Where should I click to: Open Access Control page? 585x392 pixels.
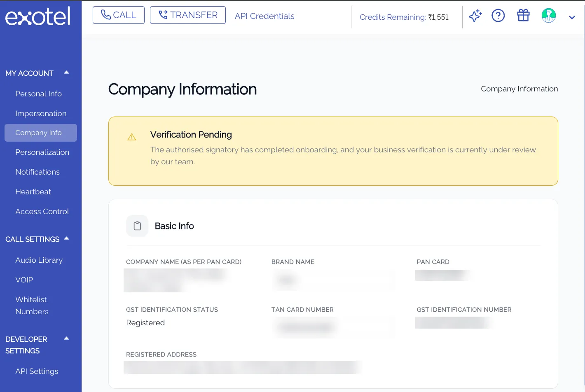coord(42,212)
